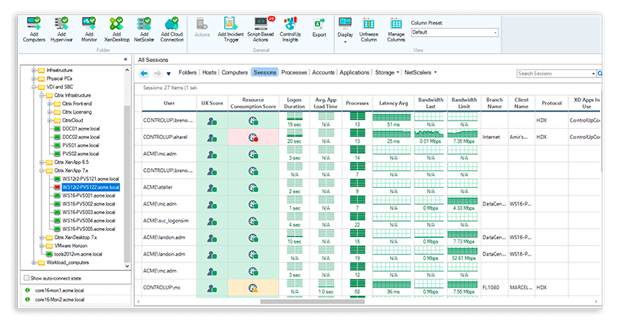Switch to the Folders tab
This screenshot has height=330, width=619.
(187, 73)
